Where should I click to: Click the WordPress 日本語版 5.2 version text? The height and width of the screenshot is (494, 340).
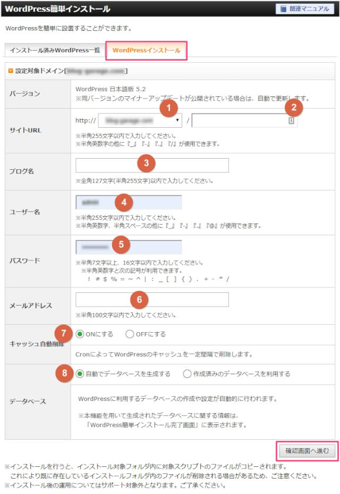pyautogui.click(x=110, y=89)
